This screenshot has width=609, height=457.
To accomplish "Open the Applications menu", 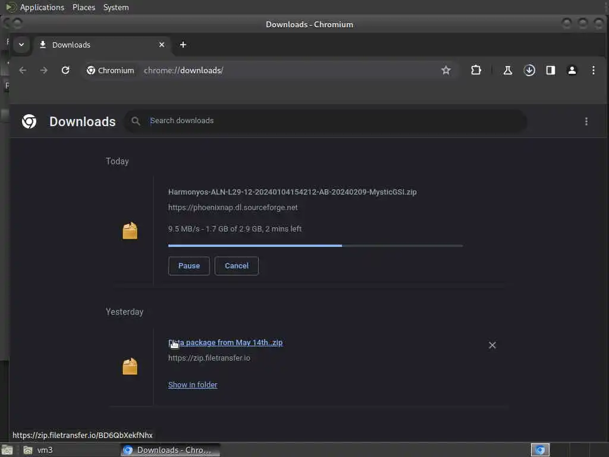I will point(42,7).
